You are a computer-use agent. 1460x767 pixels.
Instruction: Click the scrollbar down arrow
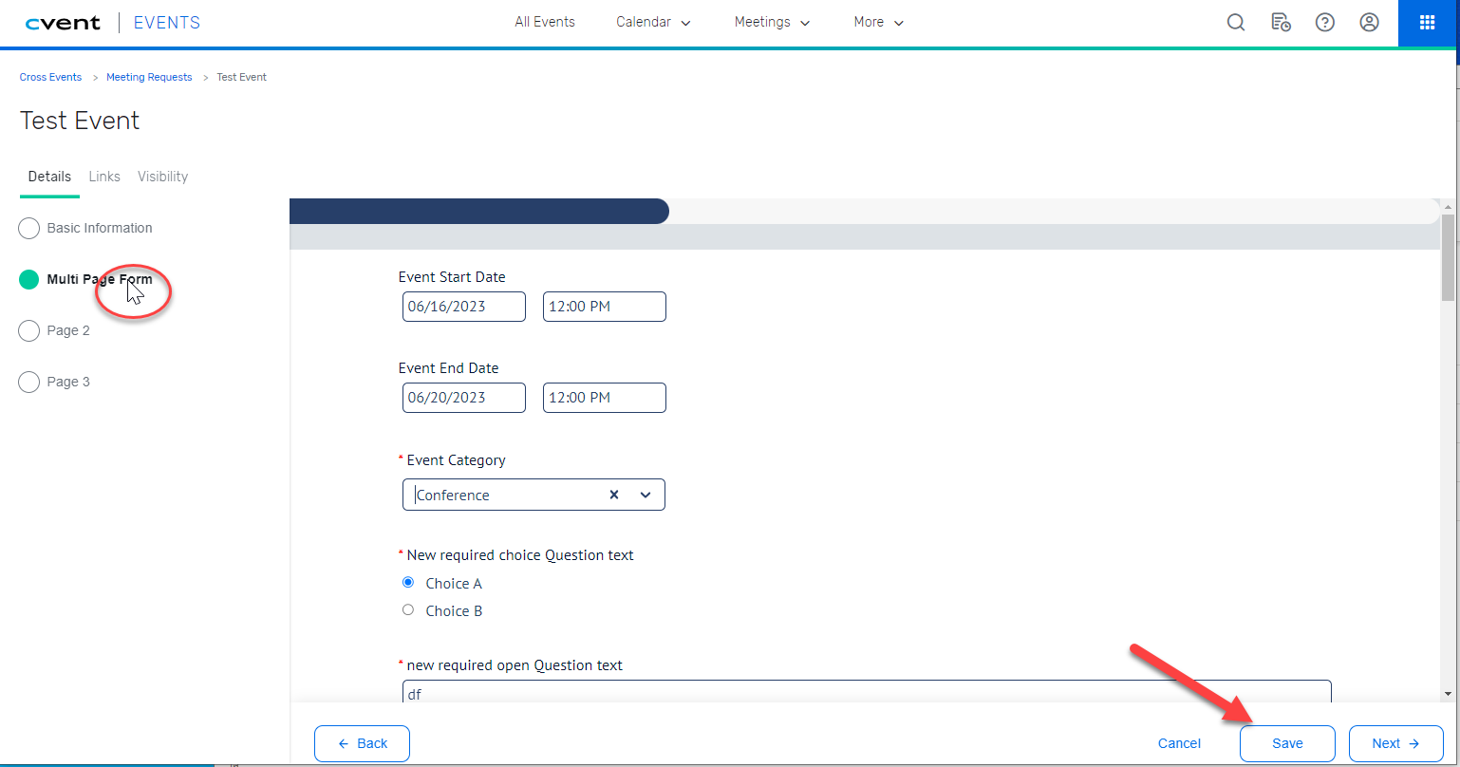point(1448,695)
